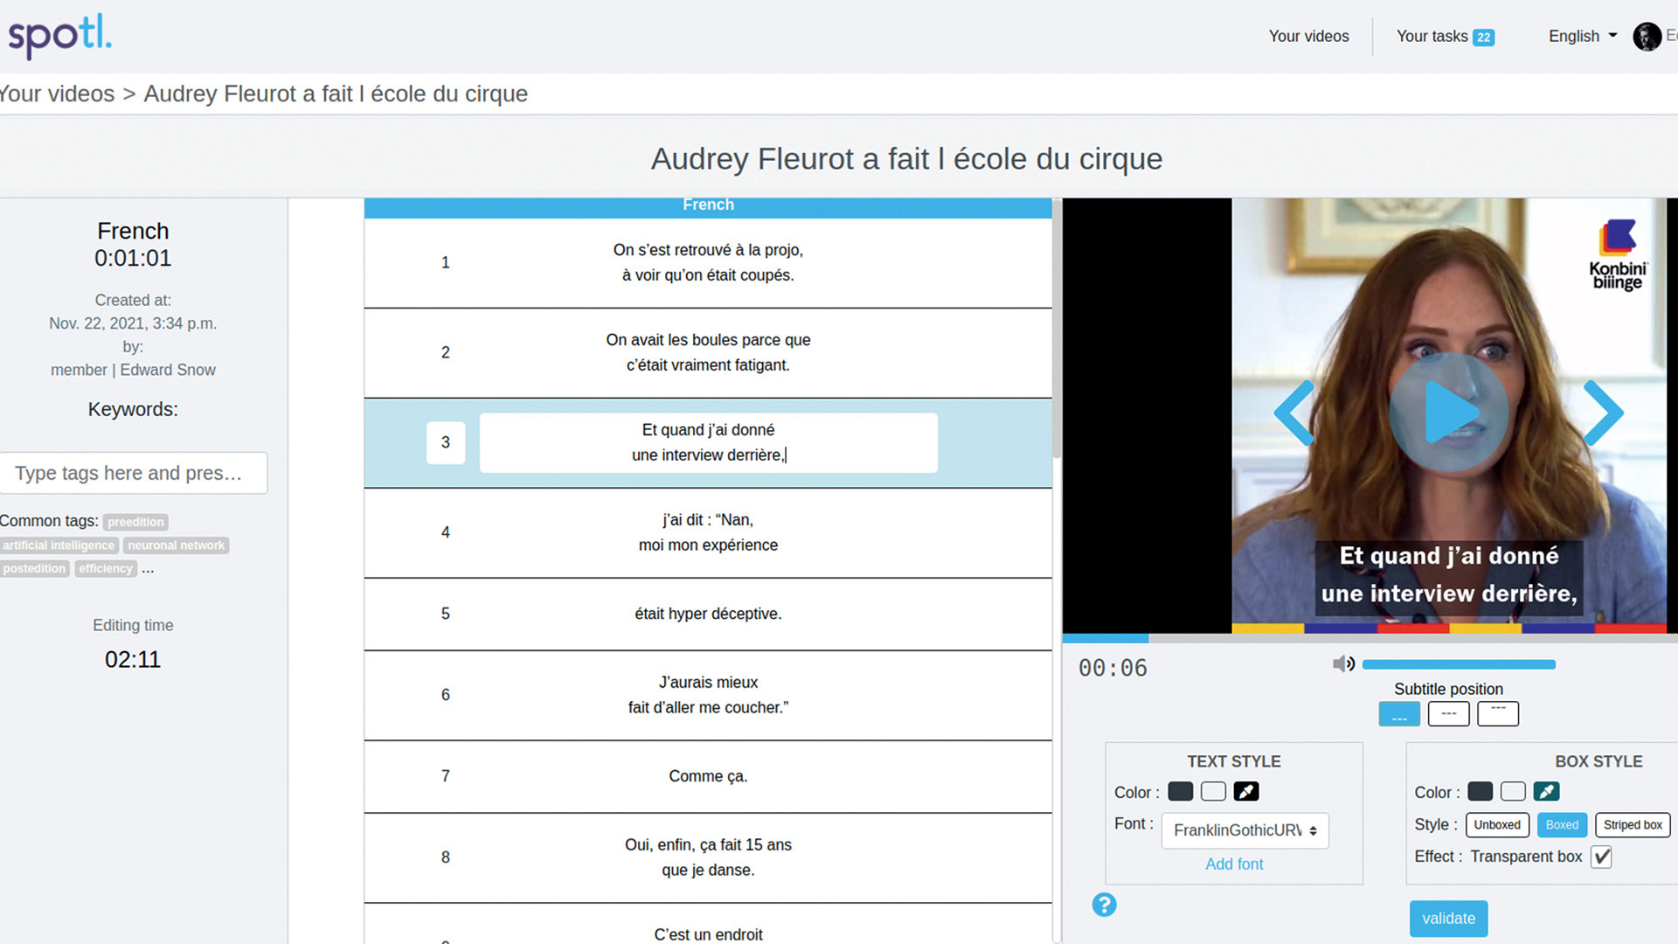Open the Your videos page
The height and width of the screenshot is (944, 1678).
(x=1308, y=37)
